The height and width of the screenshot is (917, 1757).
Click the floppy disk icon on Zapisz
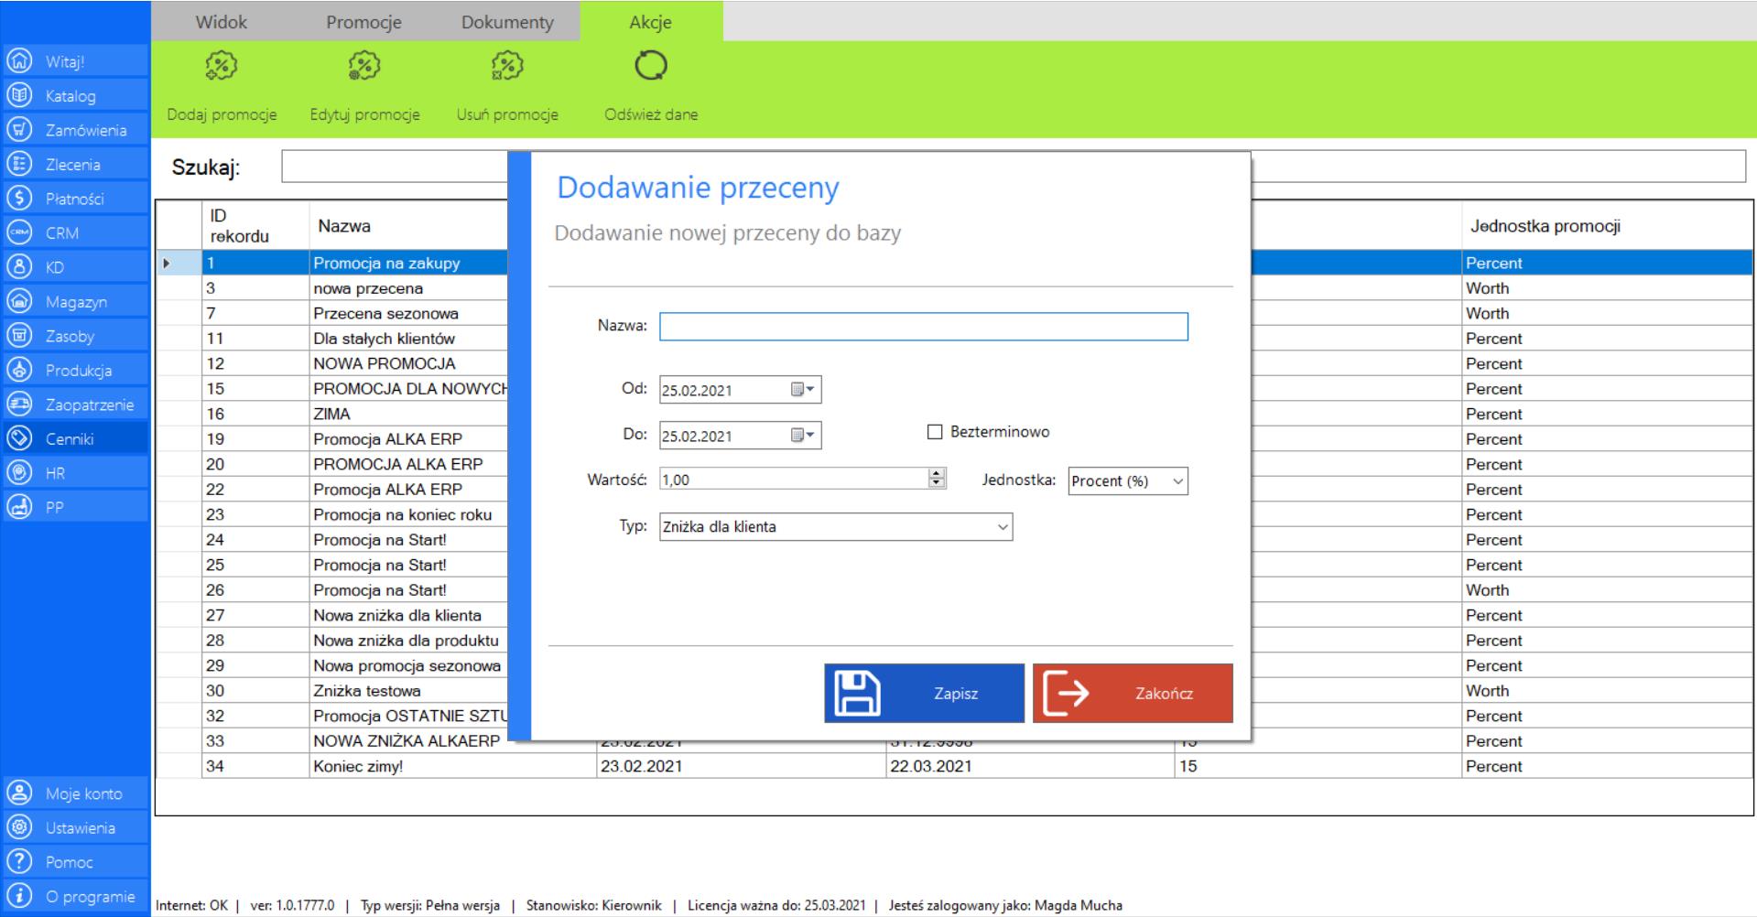click(x=857, y=694)
